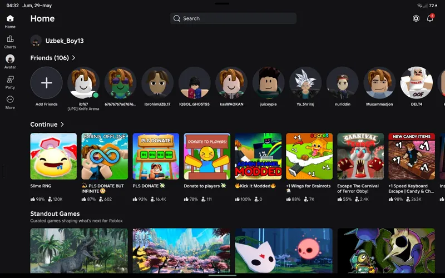This screenshot has width=445, height=278.
Task: Open the Avatar sidebar icon
Action: (10, 59)
